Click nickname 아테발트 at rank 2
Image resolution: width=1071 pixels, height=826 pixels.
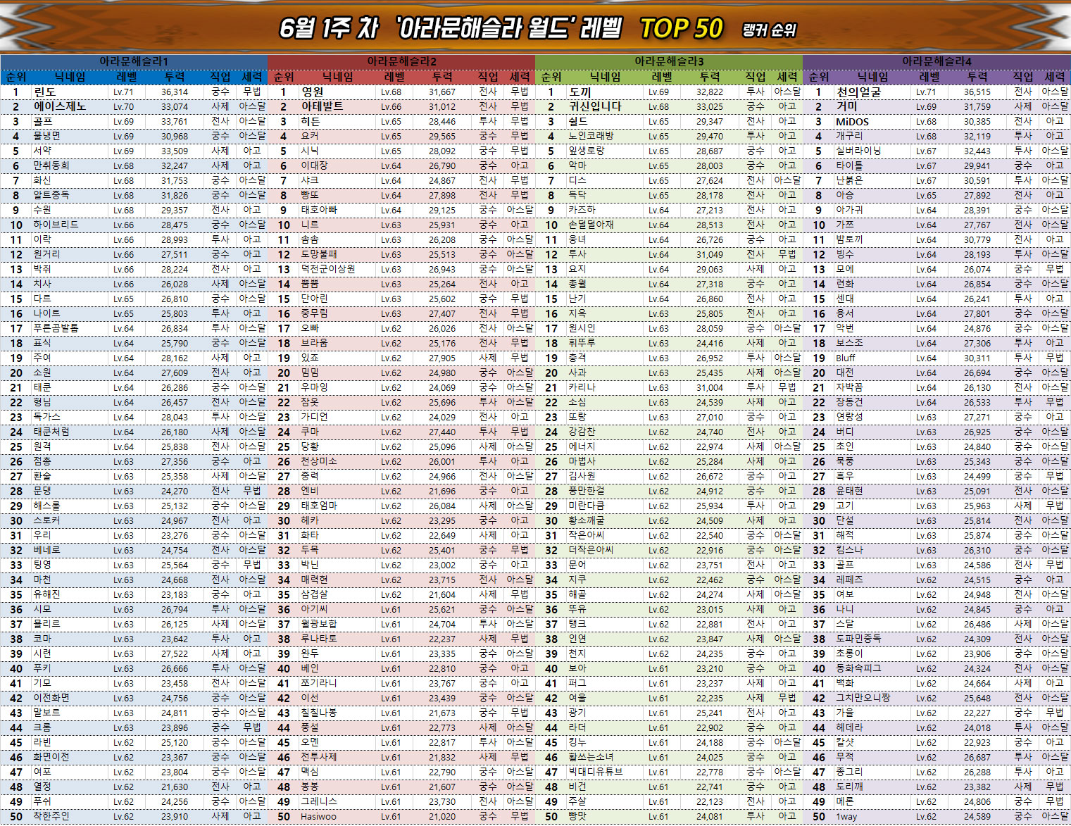[322, 107]
